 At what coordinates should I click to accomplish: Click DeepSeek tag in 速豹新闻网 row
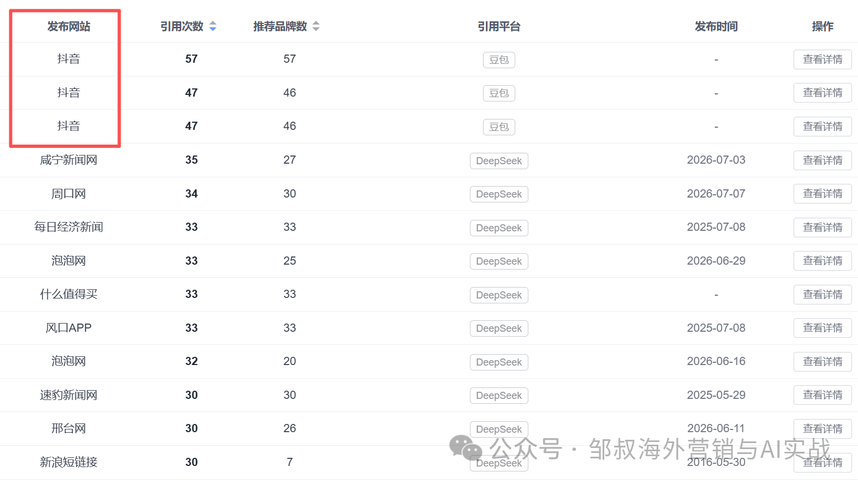click(499, 396)
